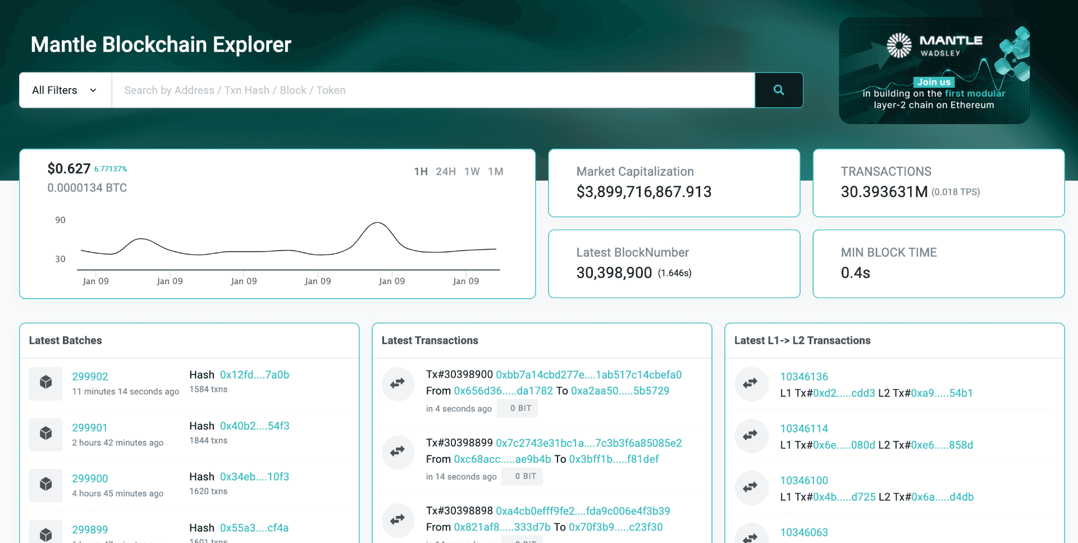Open recipient address 0x3bff1b.....f81def
The width and height of the screenshot is (1078, 543).
(x=614, y=459)
